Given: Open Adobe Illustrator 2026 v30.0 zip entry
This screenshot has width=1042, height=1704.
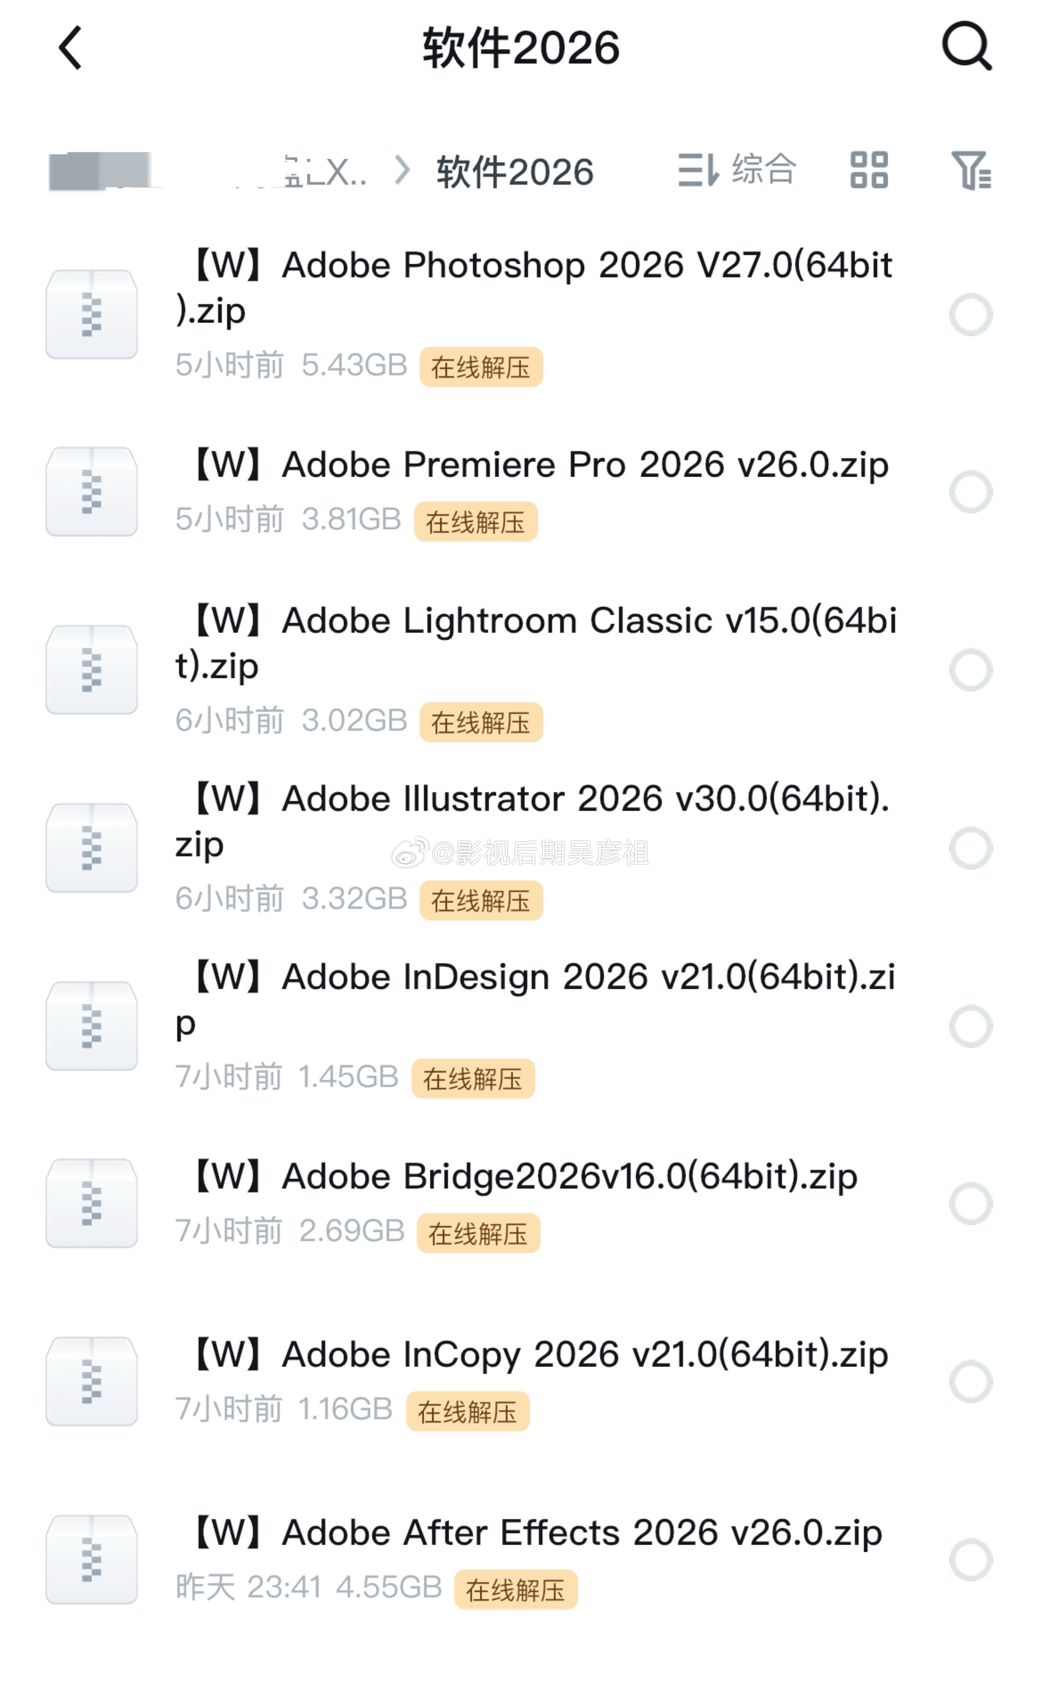Looking at the screenshot, I should [532, 821].
